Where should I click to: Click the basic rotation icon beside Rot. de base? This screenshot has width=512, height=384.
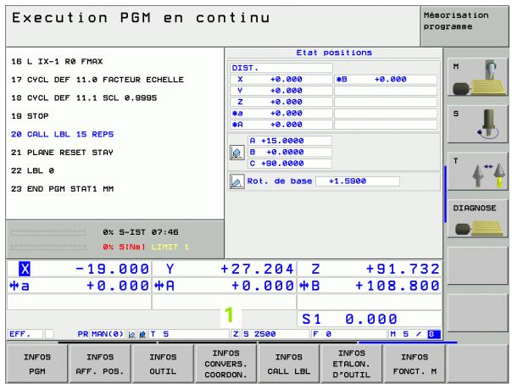tap(237, 181)
